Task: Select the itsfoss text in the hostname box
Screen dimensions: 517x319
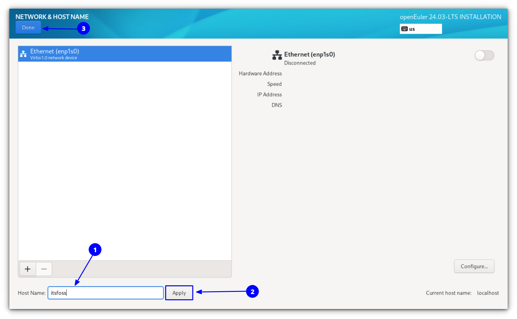Action: coord(59,293)
